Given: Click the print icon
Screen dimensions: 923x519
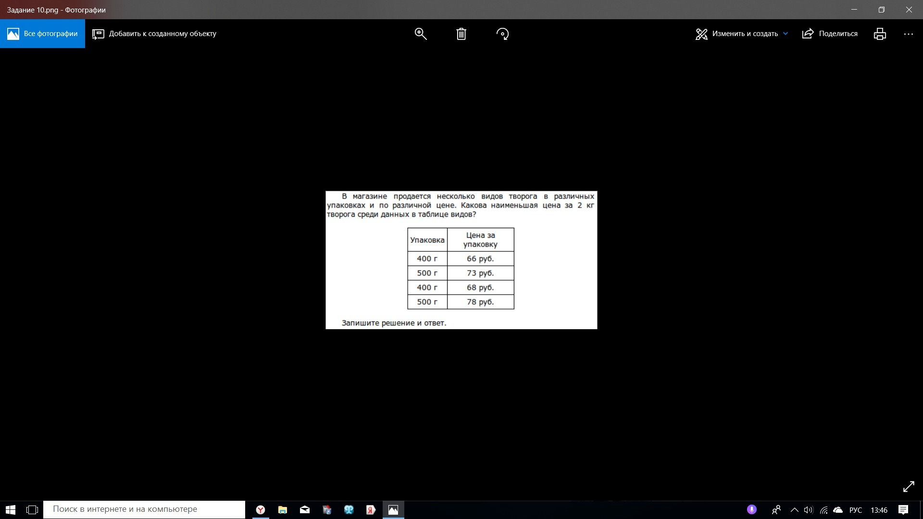Looking at the screenshot, I should (880, 34).
